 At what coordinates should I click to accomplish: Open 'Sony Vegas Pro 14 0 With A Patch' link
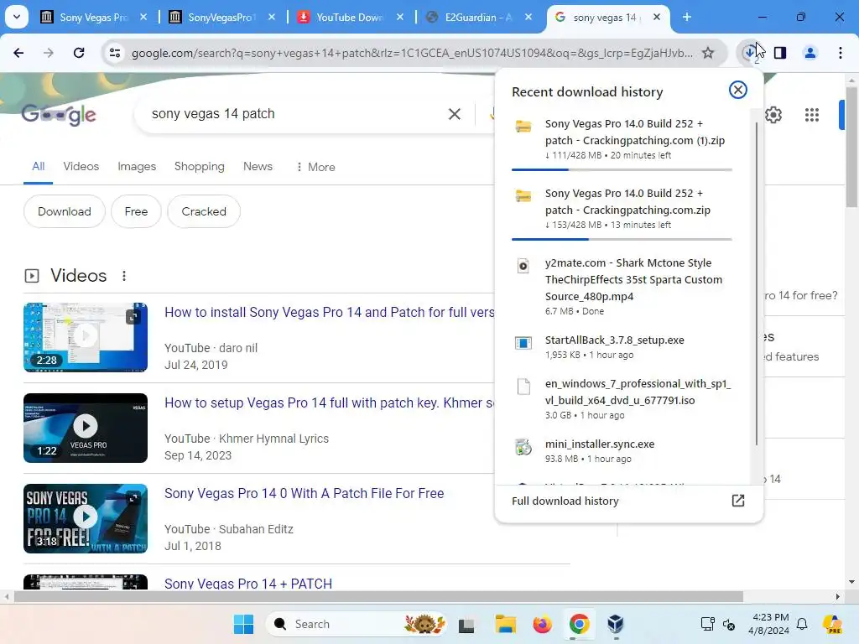pyautogui.click(x=304, y=493)
